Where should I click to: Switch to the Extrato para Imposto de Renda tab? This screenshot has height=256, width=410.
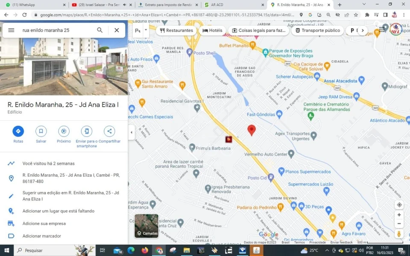[x=168, y=5]
